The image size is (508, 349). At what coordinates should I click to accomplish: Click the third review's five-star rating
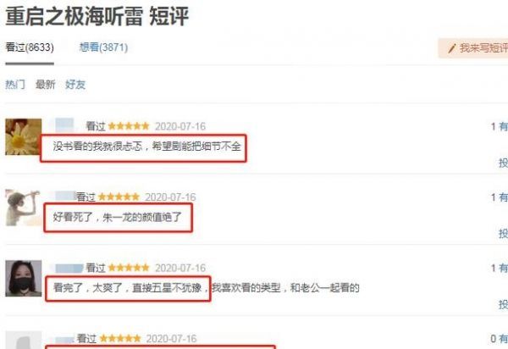(x=129, y=268)
